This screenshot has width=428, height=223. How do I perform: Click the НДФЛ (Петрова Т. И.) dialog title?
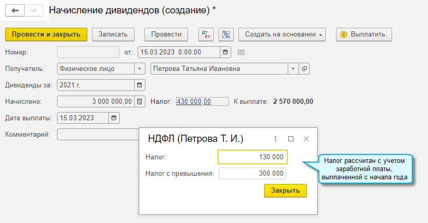[195, 139]
